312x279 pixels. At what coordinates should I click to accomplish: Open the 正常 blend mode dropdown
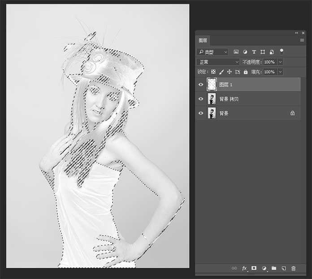point(219,62)
